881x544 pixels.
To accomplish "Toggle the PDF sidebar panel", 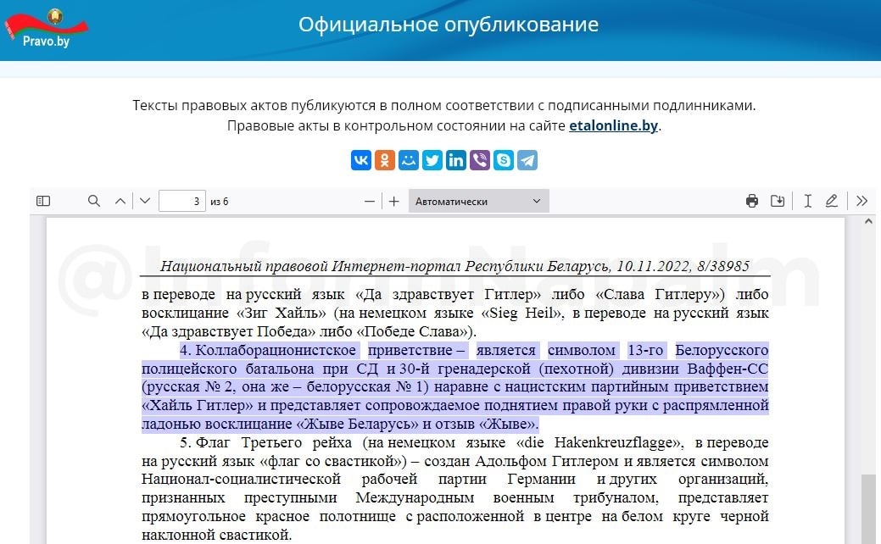I will coord(43,201).
